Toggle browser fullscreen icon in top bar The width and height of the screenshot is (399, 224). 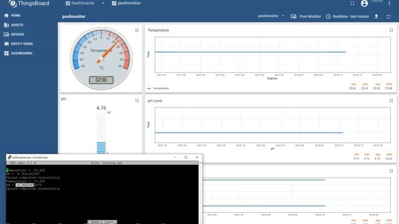click(352, 3)
